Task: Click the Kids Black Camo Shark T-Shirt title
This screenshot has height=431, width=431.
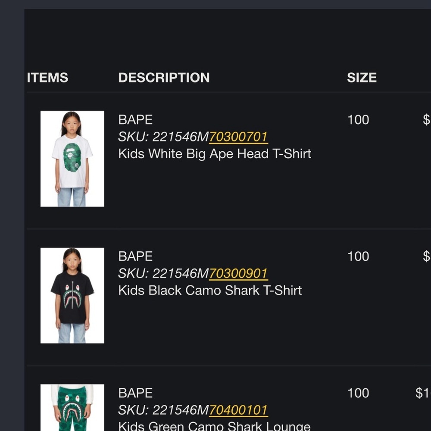Action: (x=210, y=290)
